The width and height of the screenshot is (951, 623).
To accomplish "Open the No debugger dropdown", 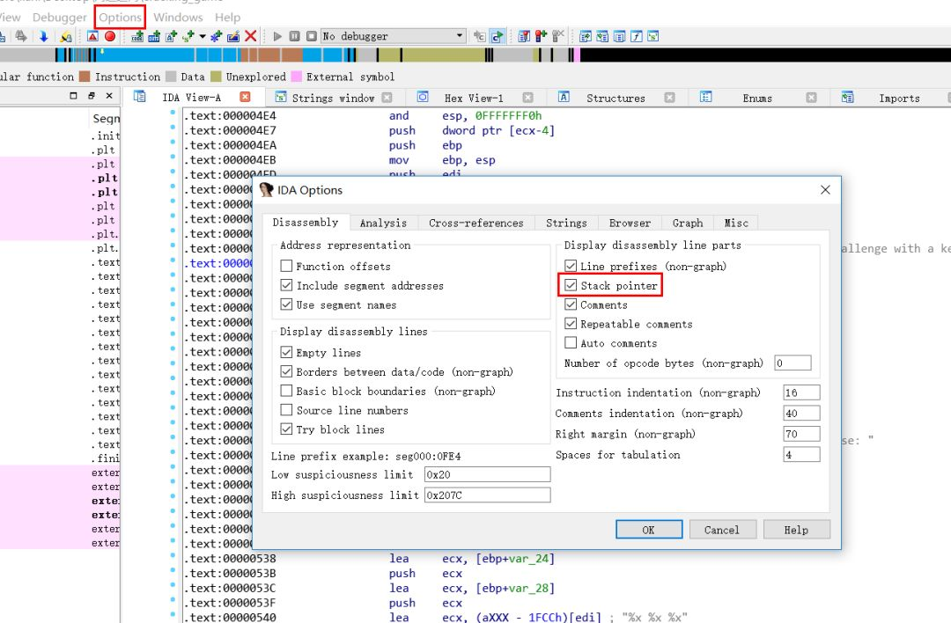I will click(460, 36).
